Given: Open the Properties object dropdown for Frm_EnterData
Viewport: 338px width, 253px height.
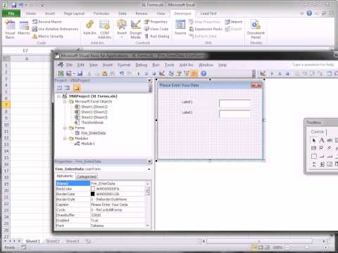Looking at the screenshot, I should coord(149,169).
